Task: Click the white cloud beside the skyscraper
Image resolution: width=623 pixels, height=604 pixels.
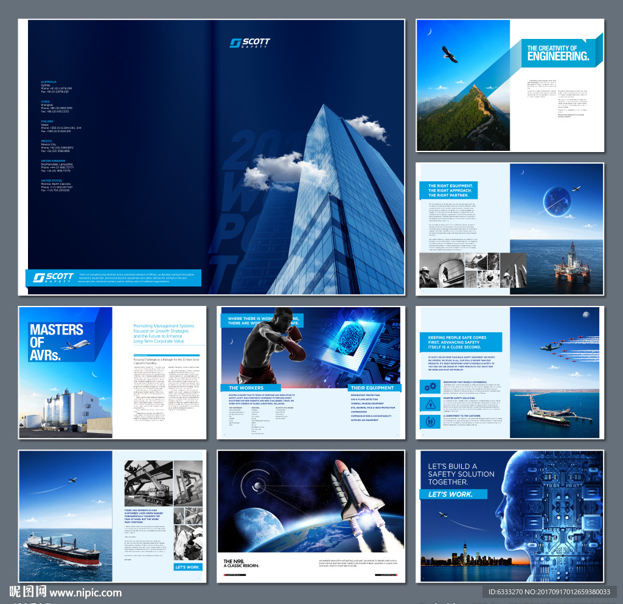Action: [283, 172]
